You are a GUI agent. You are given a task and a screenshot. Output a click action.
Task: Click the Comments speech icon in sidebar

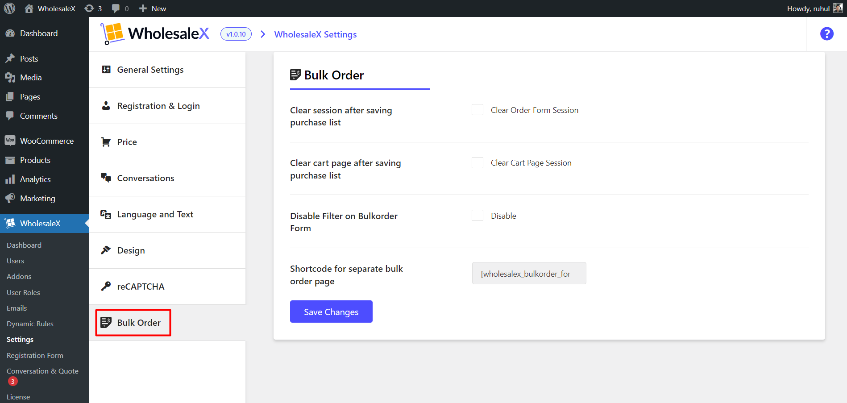(x=10, y=116)
